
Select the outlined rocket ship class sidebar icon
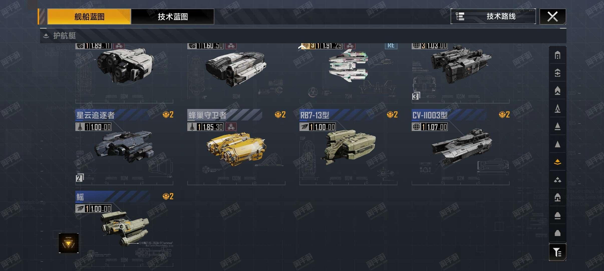tap(557, 108)
